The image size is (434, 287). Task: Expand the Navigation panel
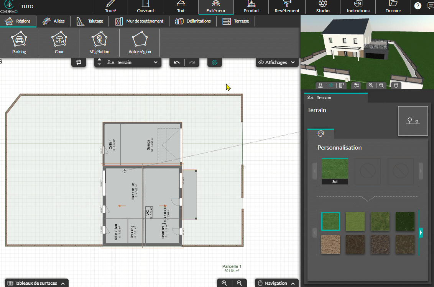pos(276,283)
